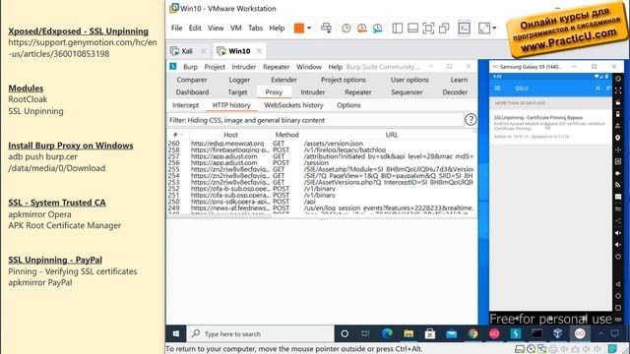Open VMware Tabs menu

point(255,29)
